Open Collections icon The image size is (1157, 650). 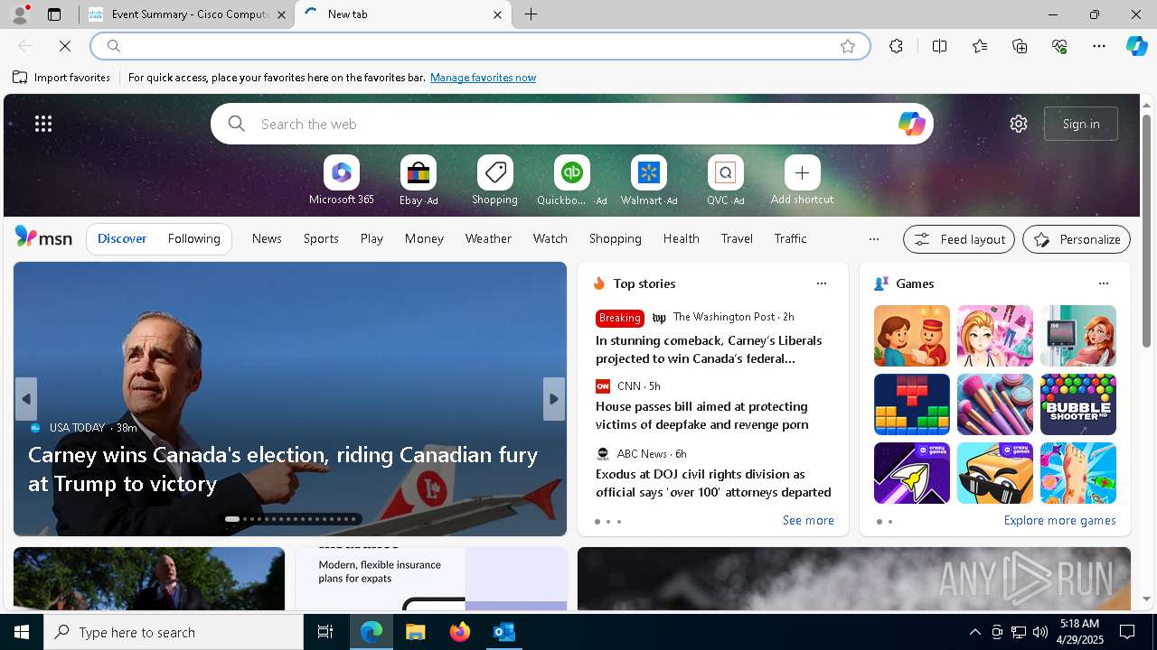(1020, 46)
